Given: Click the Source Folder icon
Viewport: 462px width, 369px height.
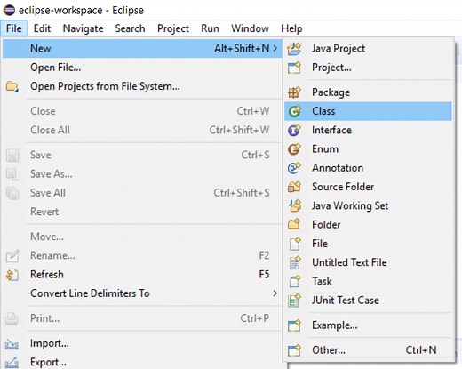Looking at the screenshot, I should (x=294, y=187).
